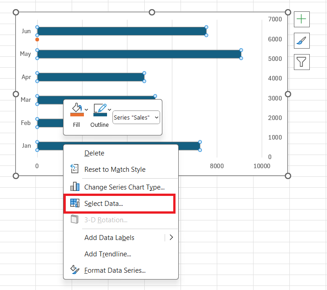The width and height of the screenshot is (327, 290).
Task: Click the Jun axis label
Action: [x=26, y=31]
